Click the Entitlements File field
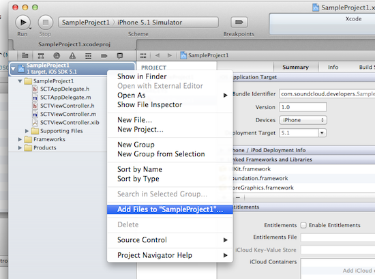 [337, 237]
